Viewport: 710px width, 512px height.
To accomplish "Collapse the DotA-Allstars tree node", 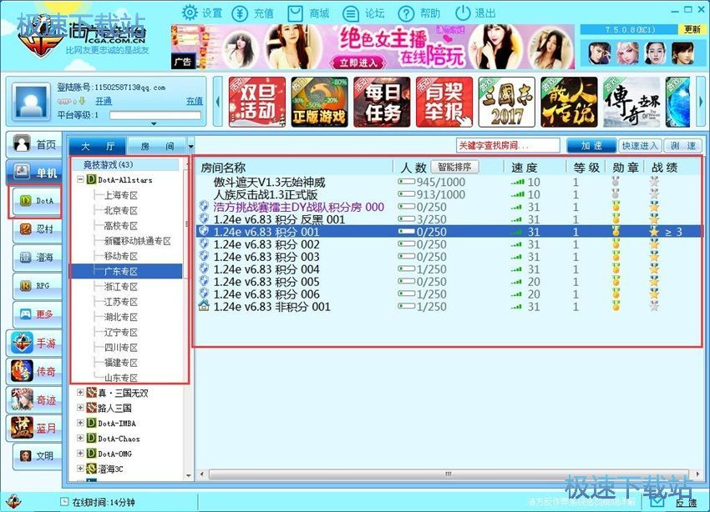I will point(80,179).
